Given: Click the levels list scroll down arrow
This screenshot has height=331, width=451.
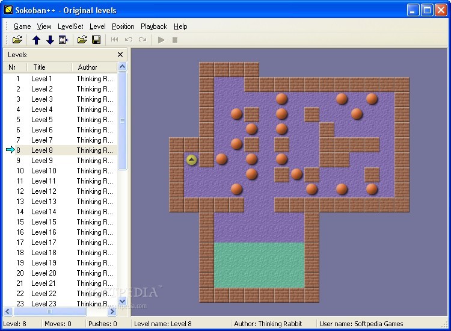Looking at the screenshot, I should pos(122,302).
